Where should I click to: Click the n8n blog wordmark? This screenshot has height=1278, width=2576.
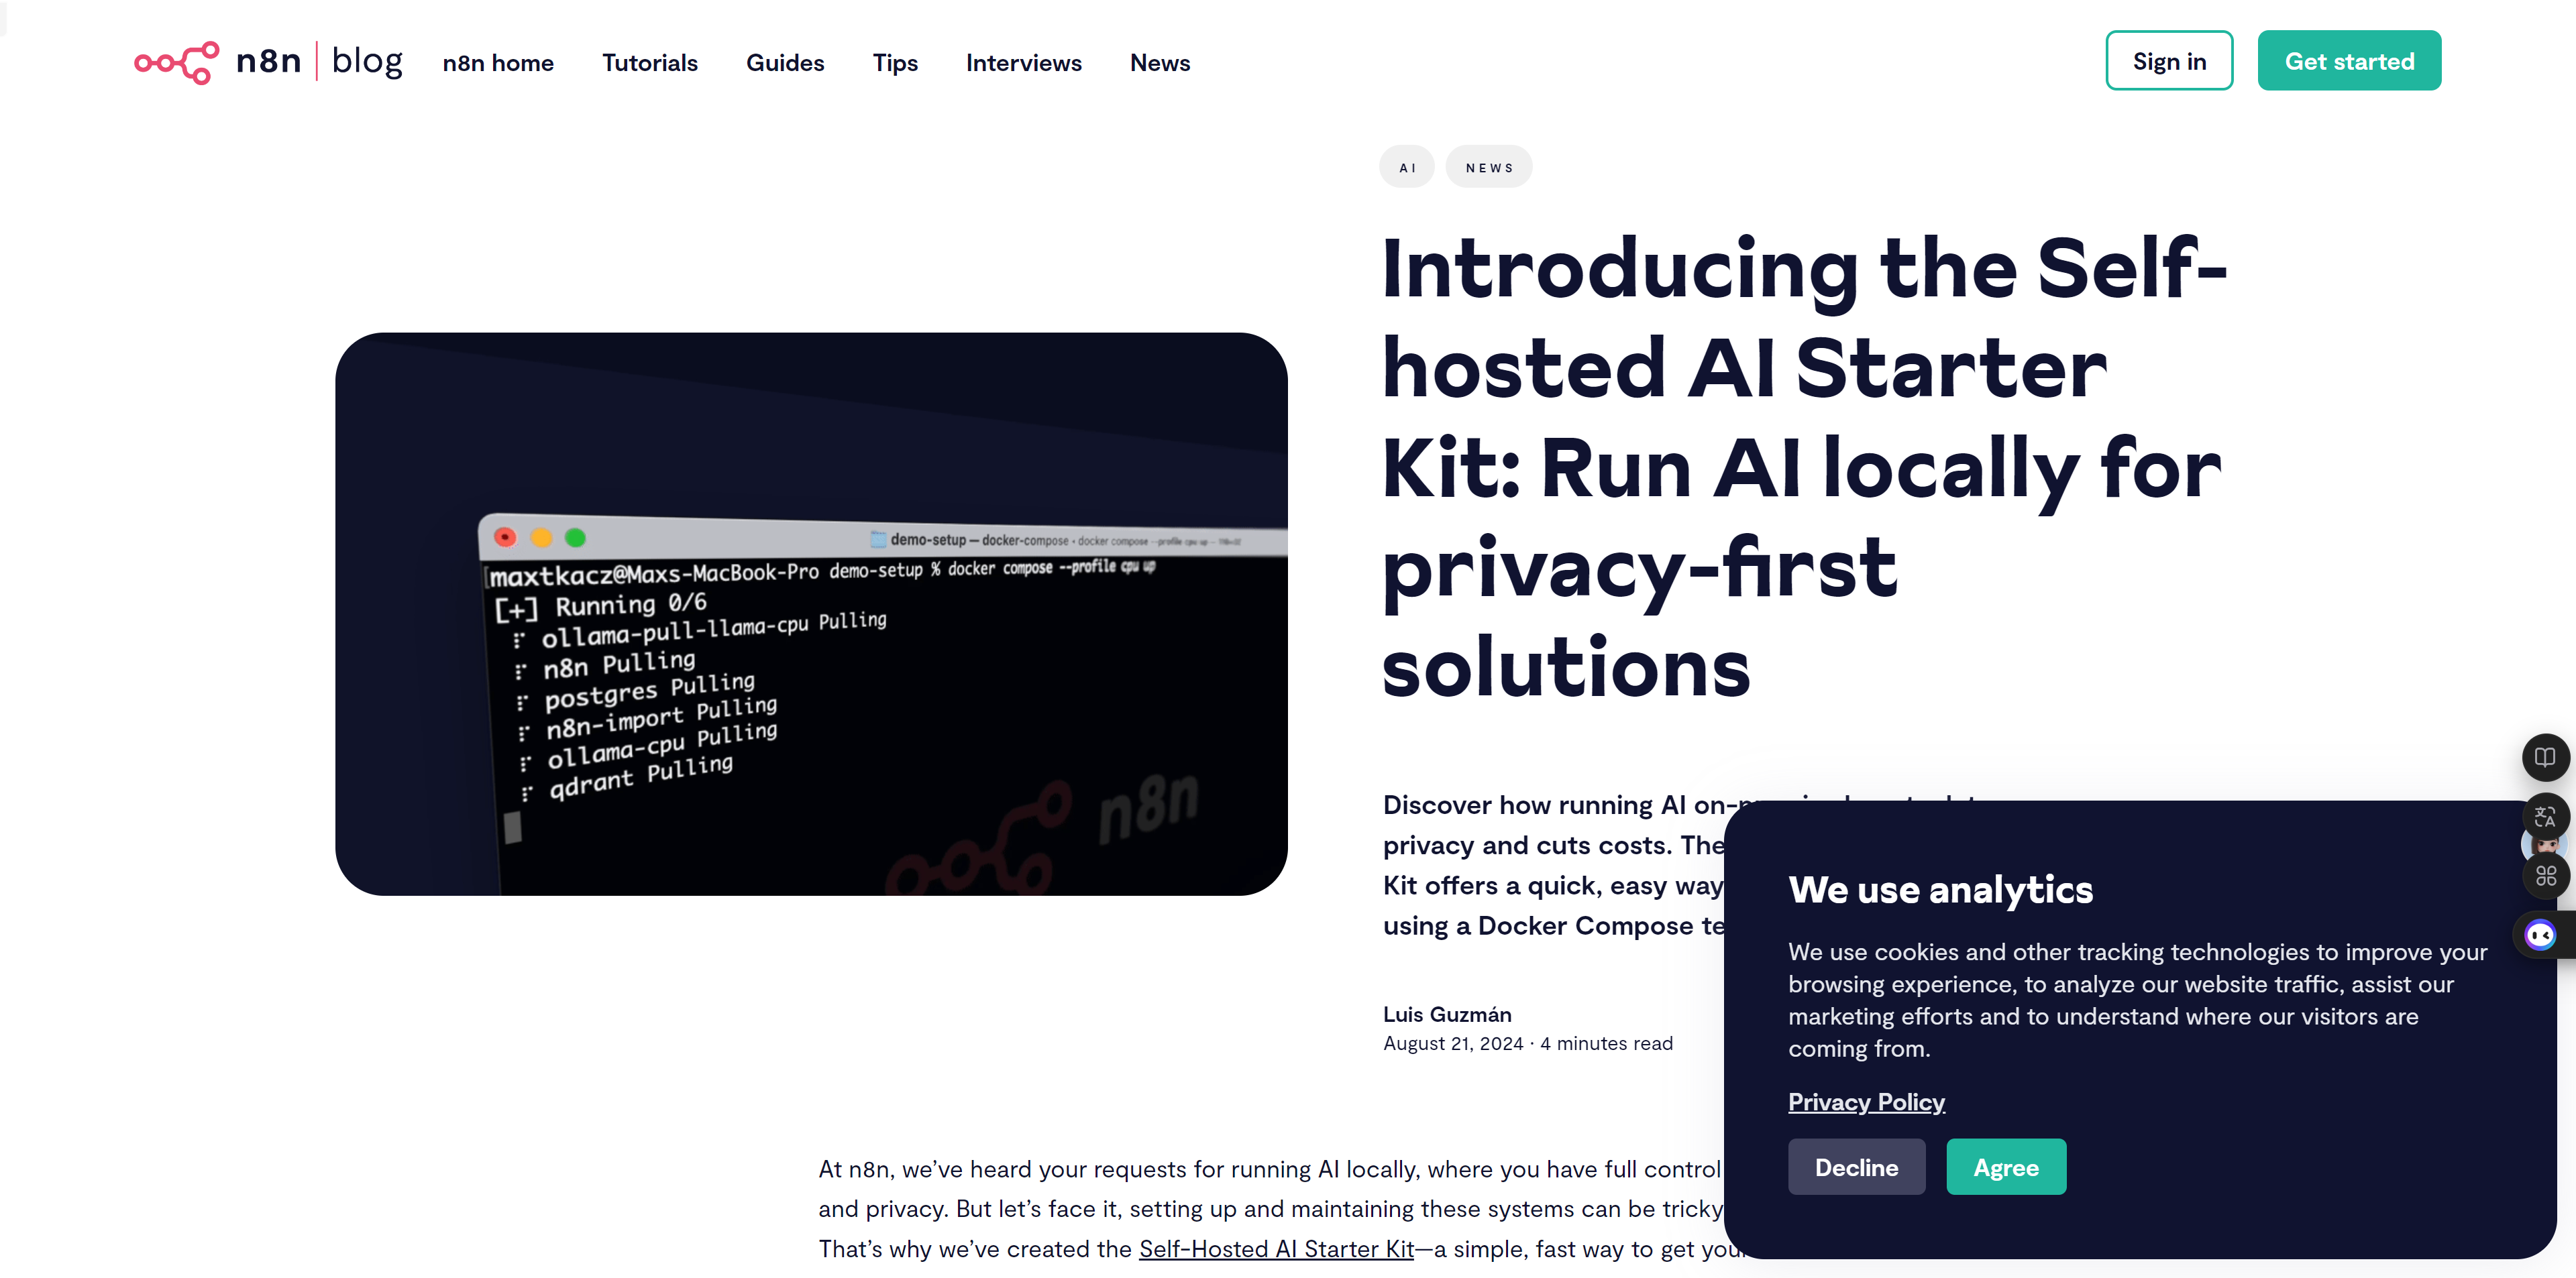click(x=319, y=61)
